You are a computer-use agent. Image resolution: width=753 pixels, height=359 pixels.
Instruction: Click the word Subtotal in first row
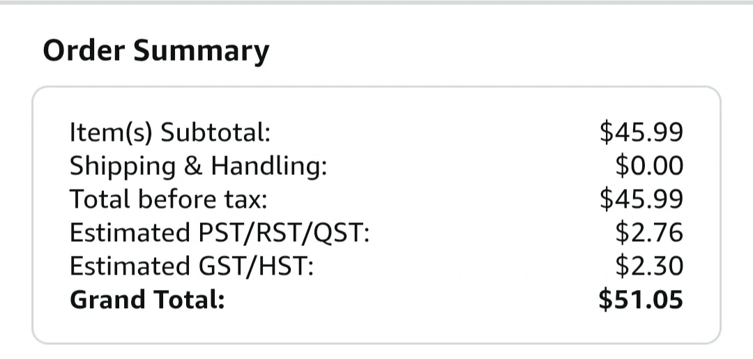pos(215,132)
